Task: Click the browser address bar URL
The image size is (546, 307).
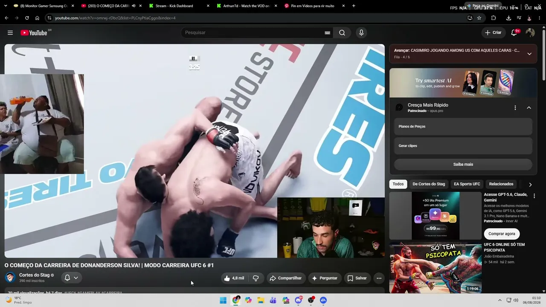Action: point(115,18)
